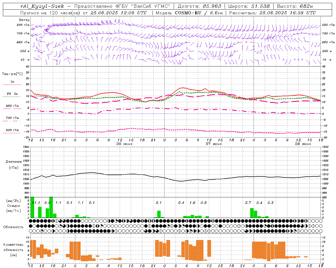Click the 2.4 precipitation total

[x=259, y=203]
